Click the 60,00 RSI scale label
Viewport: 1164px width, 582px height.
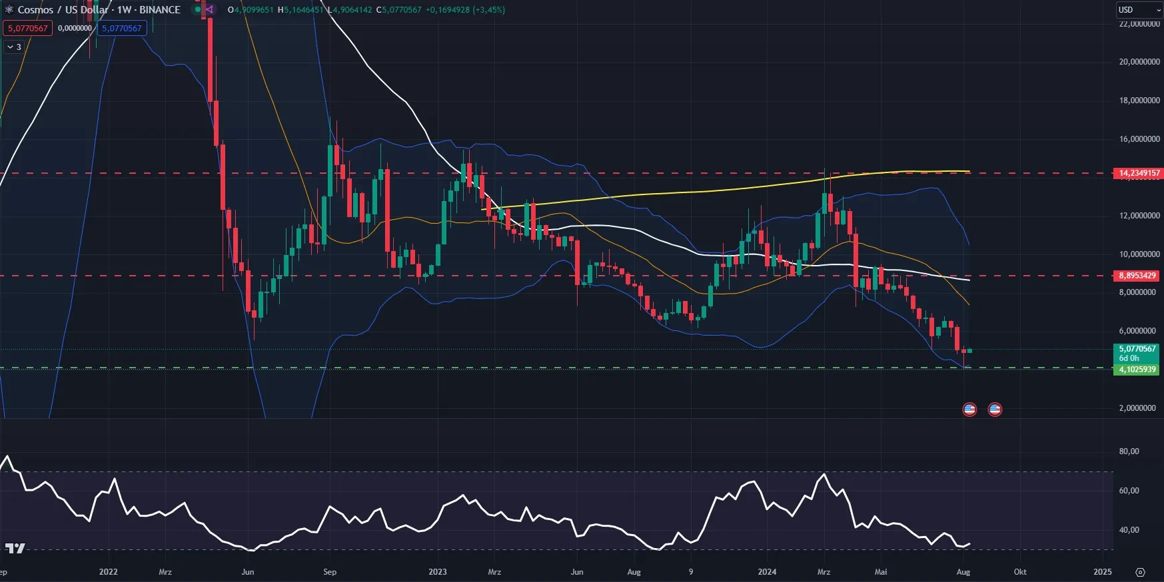(1129, 491)
